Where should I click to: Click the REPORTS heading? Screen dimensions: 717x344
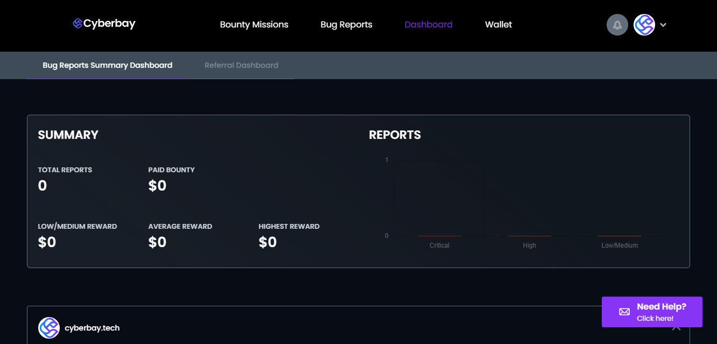pos(395,135)
